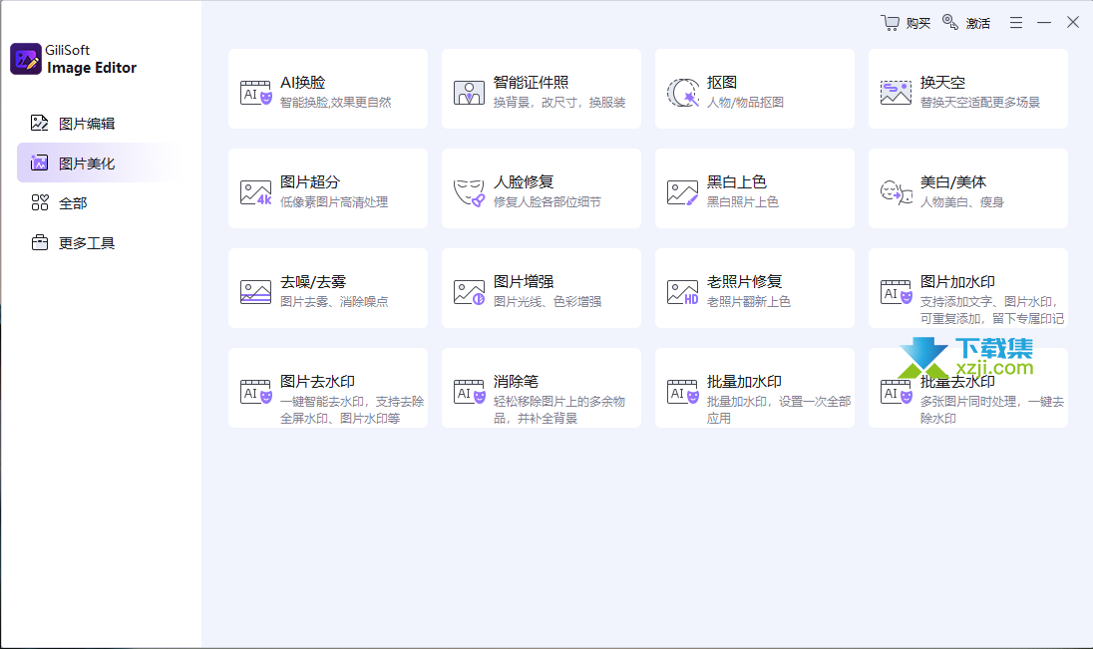
Task: Open 图片超分 tool title
Action: pos(310,182)
